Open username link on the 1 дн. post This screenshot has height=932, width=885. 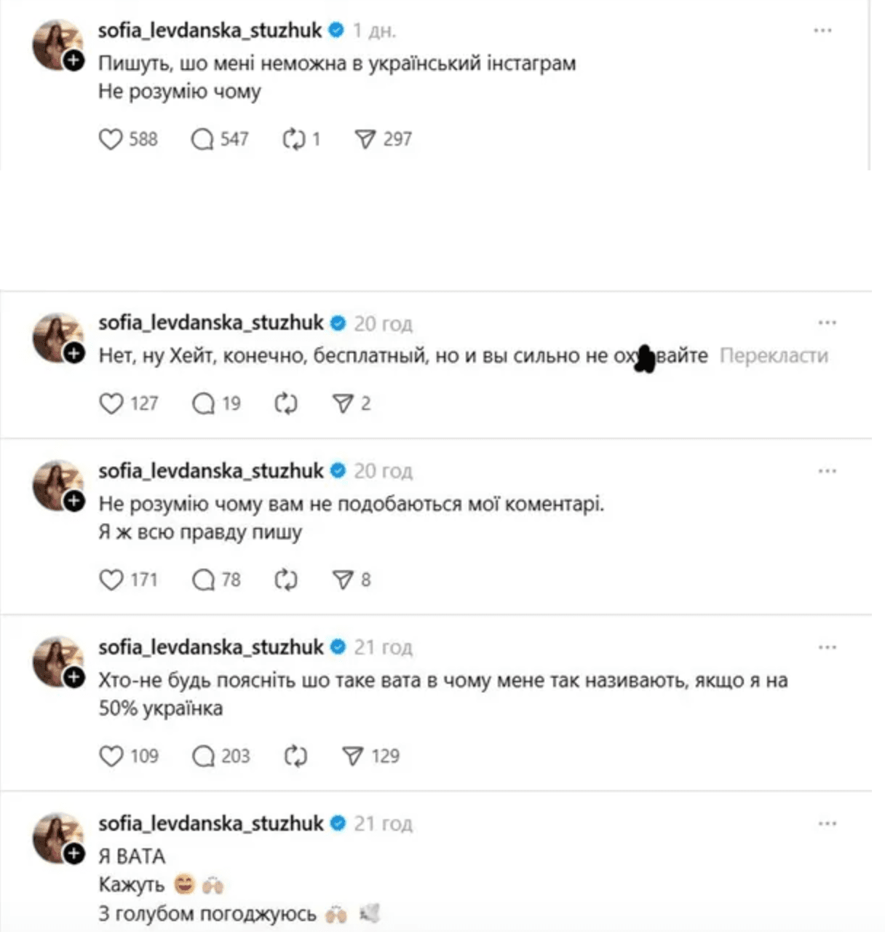coord(210,31)
